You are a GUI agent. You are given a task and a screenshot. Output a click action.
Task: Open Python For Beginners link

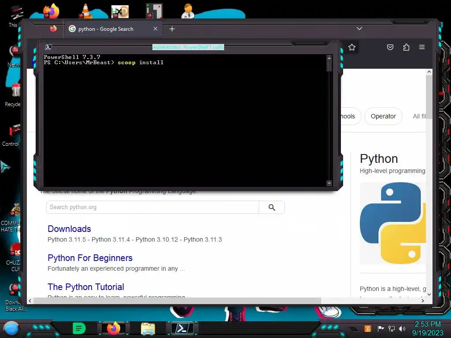[x=90, y=258]
